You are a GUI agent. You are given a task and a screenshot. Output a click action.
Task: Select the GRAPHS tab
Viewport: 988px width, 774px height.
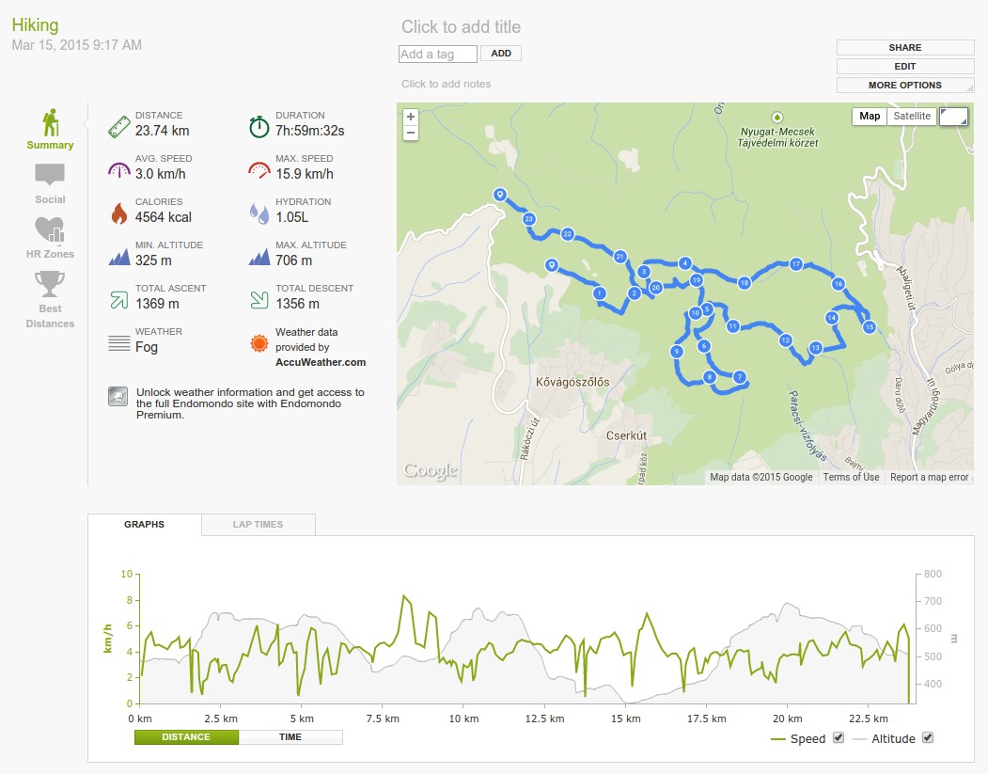click(x=144, y=525)
